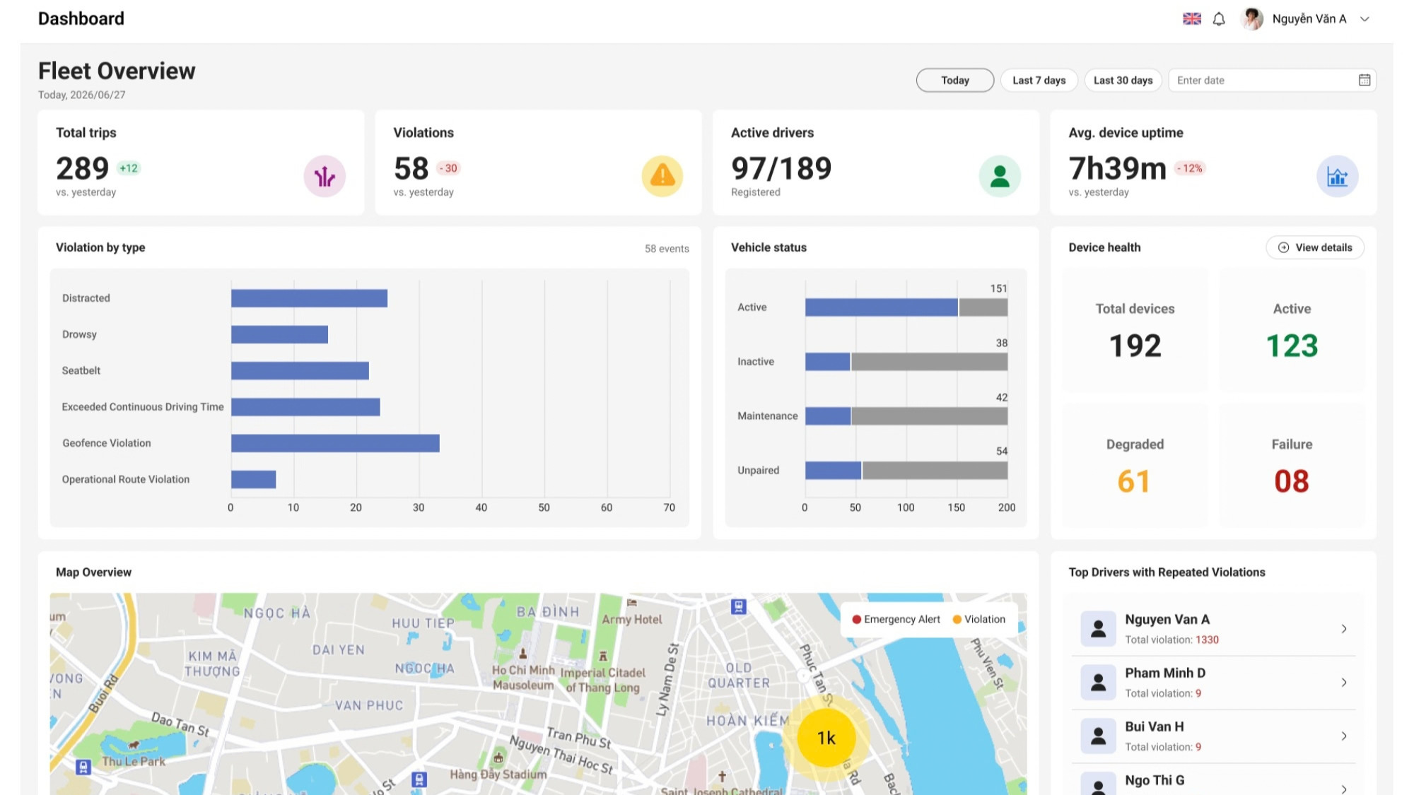The width and height of the screenshot is (1414, 795).
Task: Click the Violations warning icon
Action: point(662,176)
